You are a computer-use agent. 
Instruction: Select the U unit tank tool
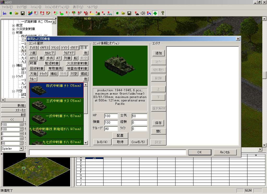[137, 13]
